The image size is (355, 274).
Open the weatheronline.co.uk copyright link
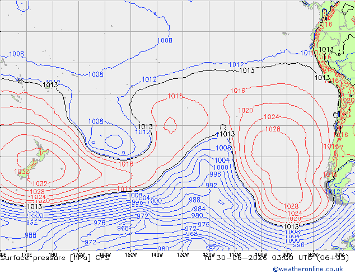pyautogui.click(x=308, y=269)
